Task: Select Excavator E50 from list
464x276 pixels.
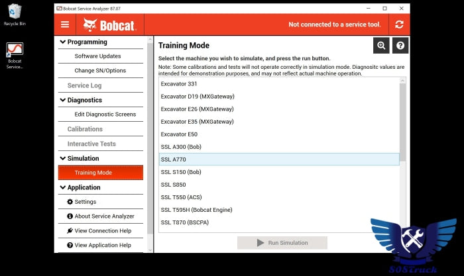Action: (x=178, y=134)
